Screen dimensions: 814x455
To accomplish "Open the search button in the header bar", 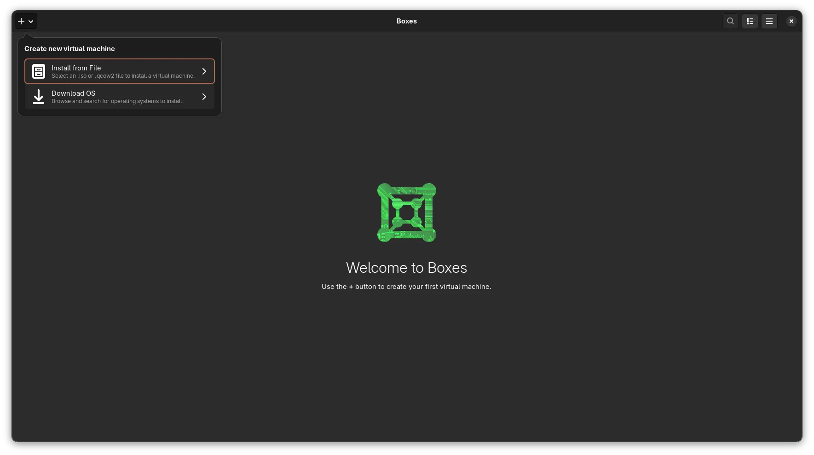I will 730,21.
